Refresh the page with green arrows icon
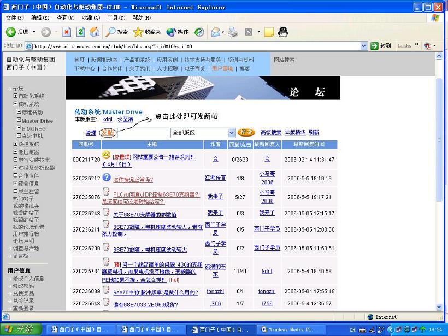The width and height of the screenshot is (448, 336). [80, 32]
